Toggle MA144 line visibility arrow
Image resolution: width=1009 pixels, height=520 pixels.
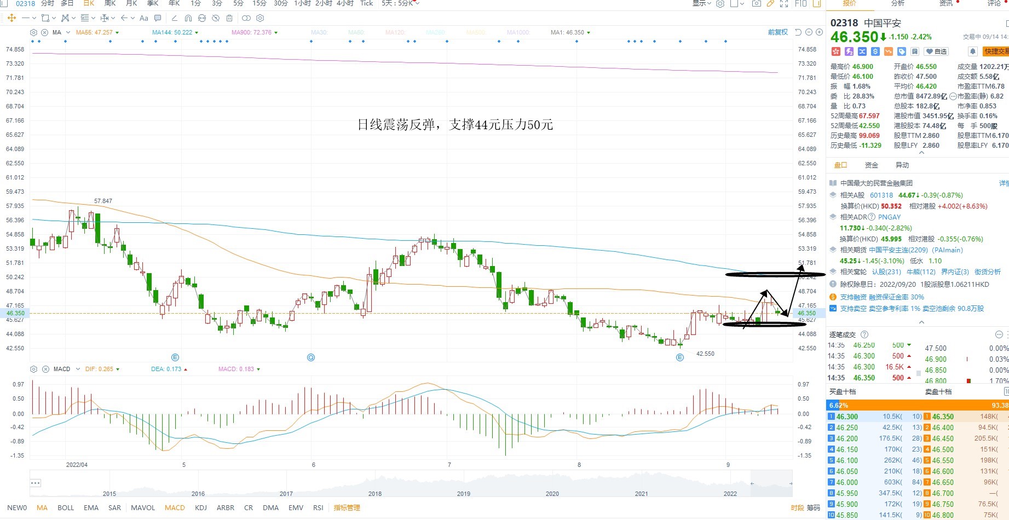point(197,33)
